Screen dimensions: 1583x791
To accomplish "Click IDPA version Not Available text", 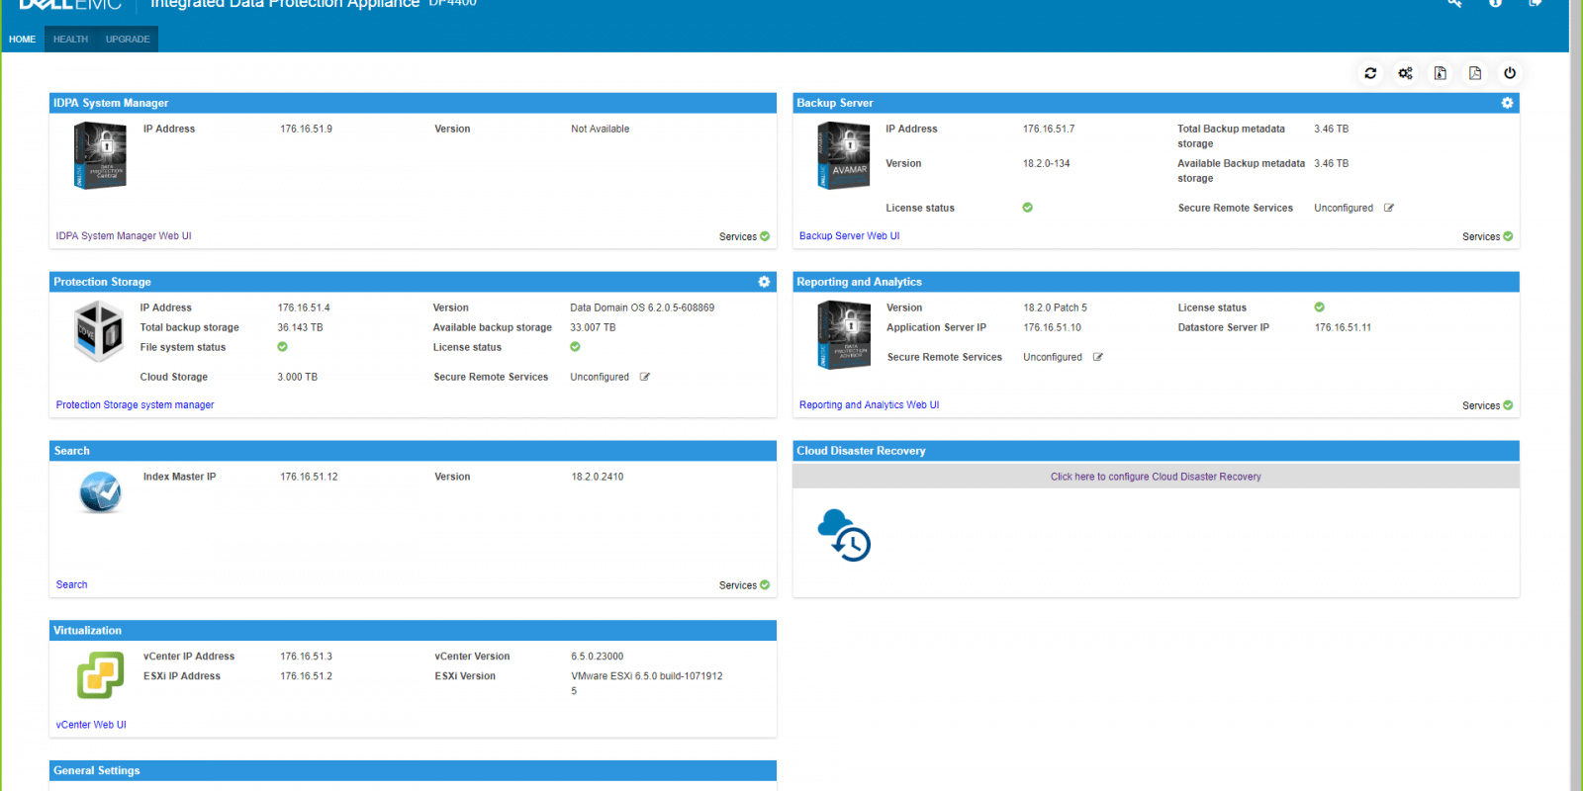I will pyautogui.click(x=600, y=130).
